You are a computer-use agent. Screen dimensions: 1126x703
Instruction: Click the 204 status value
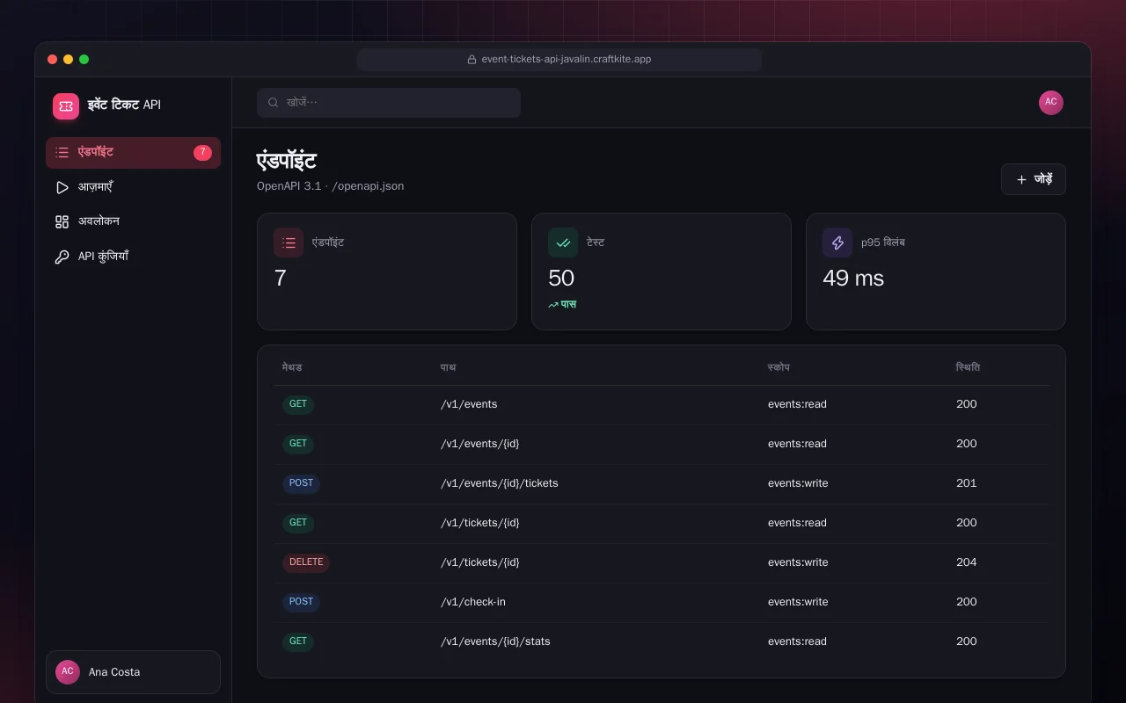click(x=967, y=562)
